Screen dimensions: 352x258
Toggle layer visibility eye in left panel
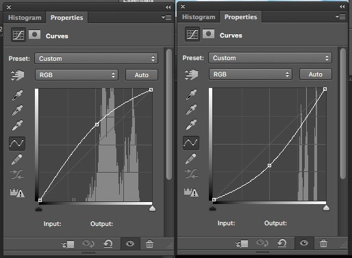tap(130, 244)
